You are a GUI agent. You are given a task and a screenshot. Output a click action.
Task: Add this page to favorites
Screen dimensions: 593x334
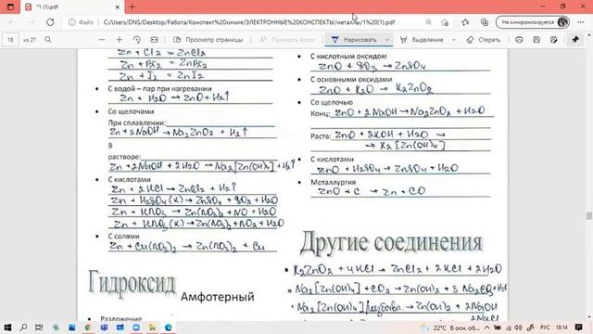pos(445,22)
